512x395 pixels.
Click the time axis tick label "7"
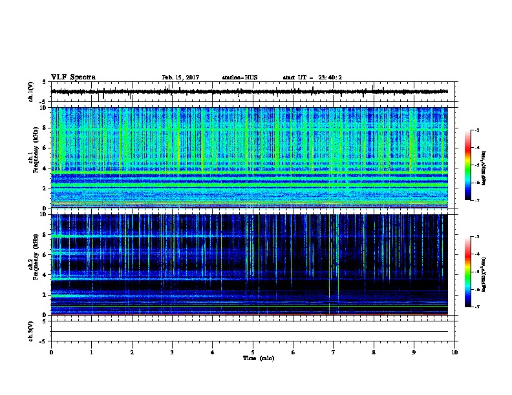coord(334,352)
